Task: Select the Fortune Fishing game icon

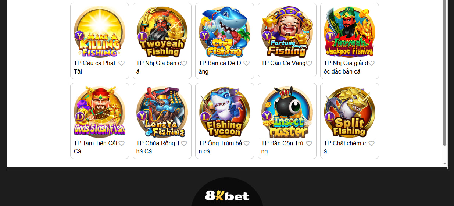Action: pyautogui.click(x=287, y=32)
